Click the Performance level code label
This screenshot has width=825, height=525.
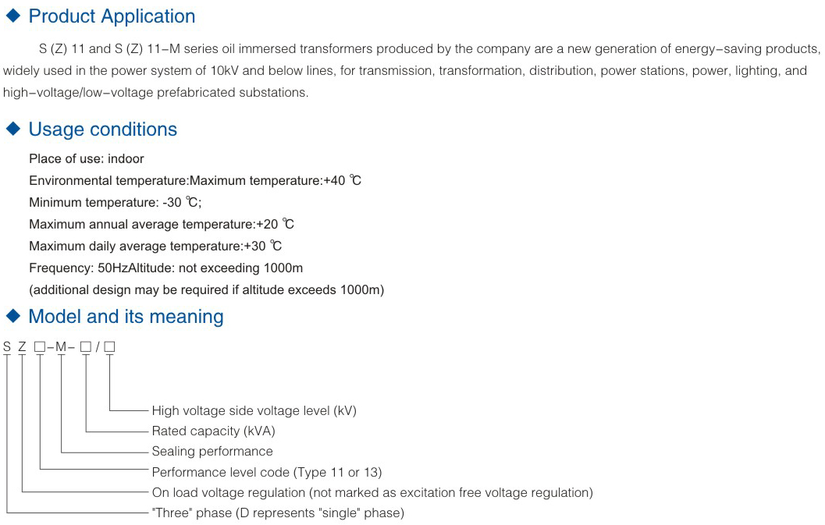(267, 473)
